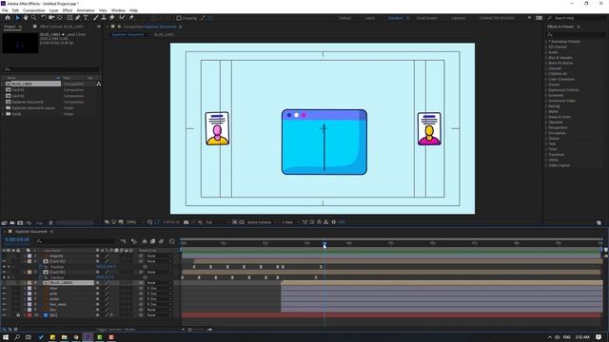Select the Hand tool
This screenshot has height=342, width=609.
[26, 18]
